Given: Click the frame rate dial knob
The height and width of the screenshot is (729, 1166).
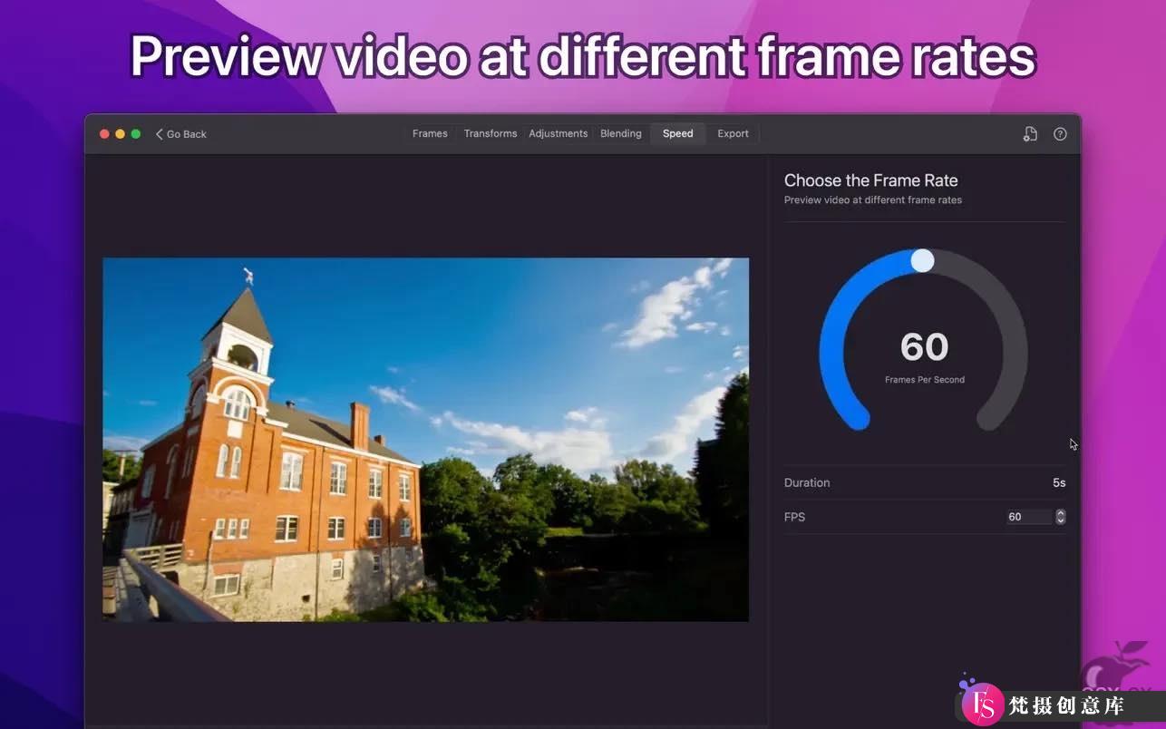Looking at the screenshot, I should click(x=922, y=261).
